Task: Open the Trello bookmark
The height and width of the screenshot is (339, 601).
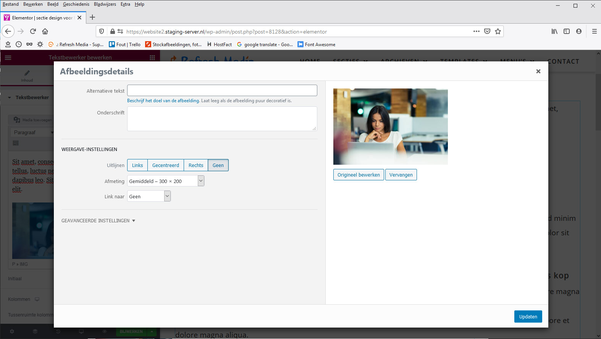Action: [125, 45]
